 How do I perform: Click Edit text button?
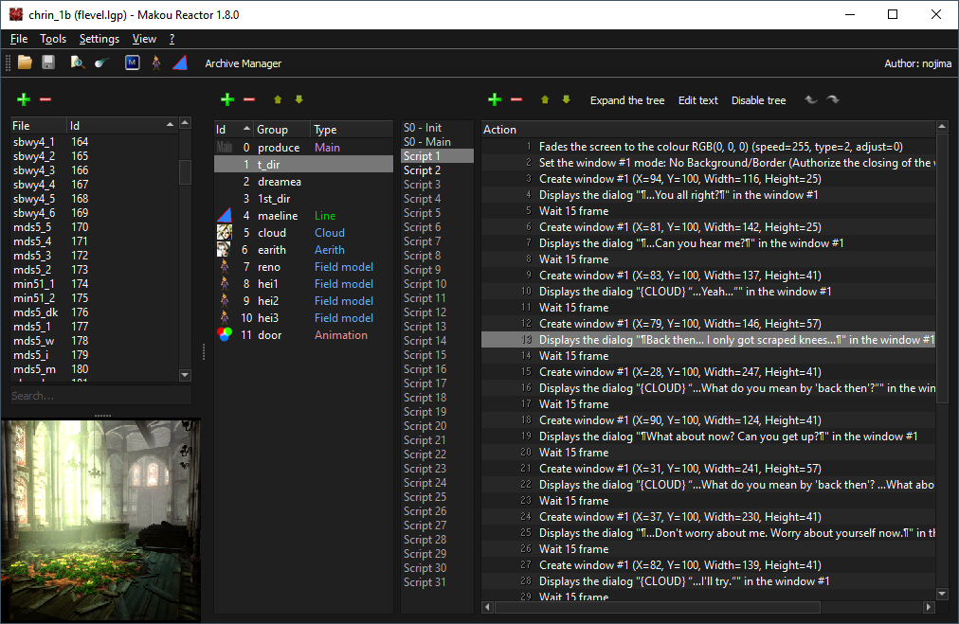coord(697,100)
